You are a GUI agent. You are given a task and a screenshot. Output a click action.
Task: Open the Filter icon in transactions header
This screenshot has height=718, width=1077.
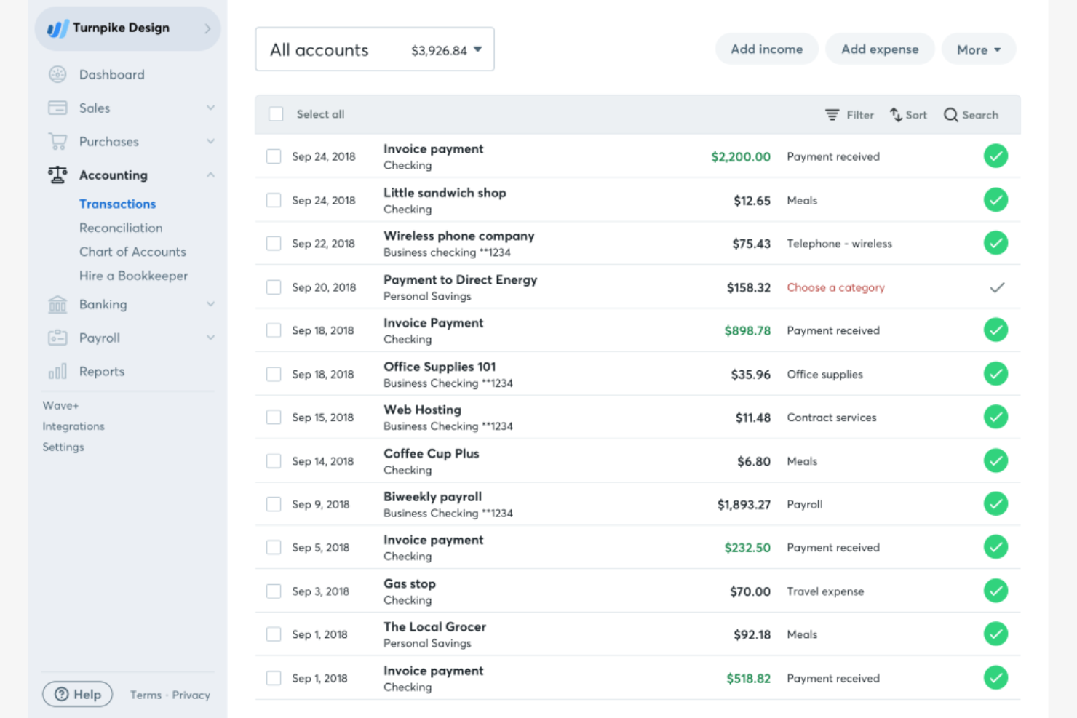click(832, 115)
